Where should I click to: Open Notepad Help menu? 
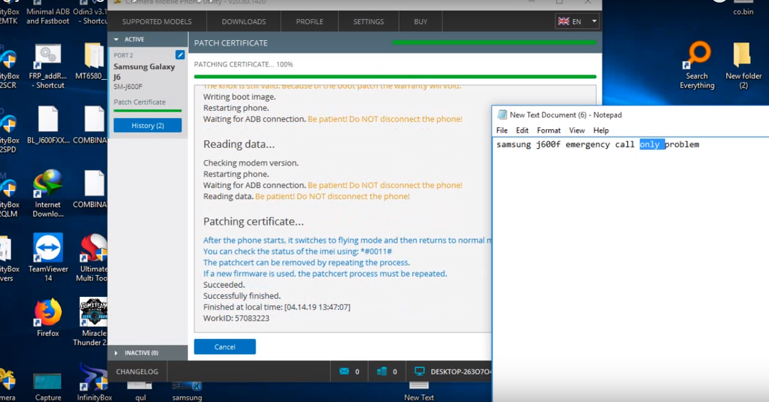601,130
